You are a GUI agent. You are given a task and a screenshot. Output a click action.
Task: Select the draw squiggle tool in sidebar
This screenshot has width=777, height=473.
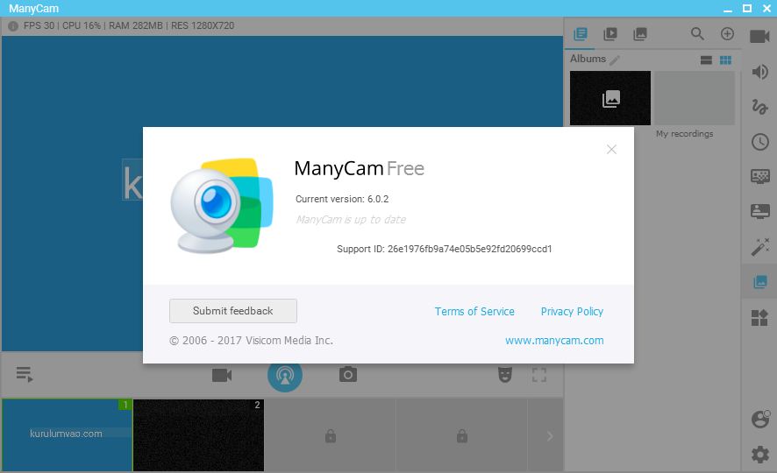[x=759, y=107]
